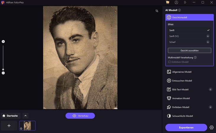Click info icon beside Multimodell-Verarbeitung
The height and width of the screenshot is (133, 216).
[x=195, y=58]
